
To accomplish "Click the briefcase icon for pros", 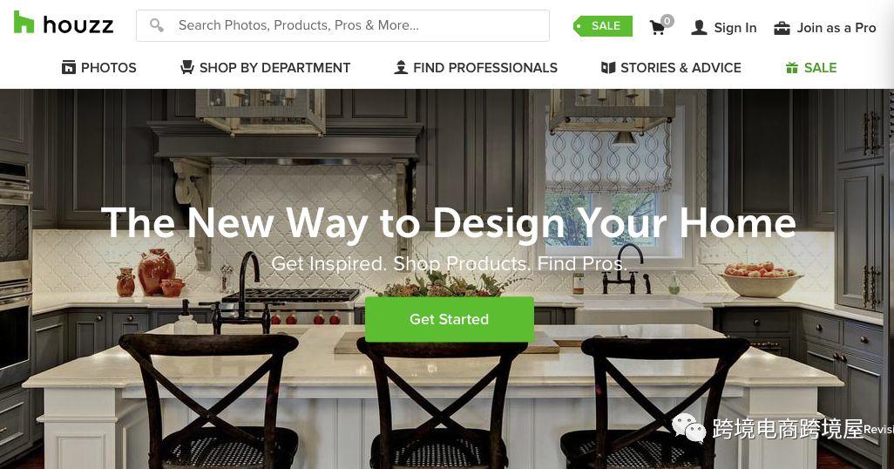I will 782,27.
